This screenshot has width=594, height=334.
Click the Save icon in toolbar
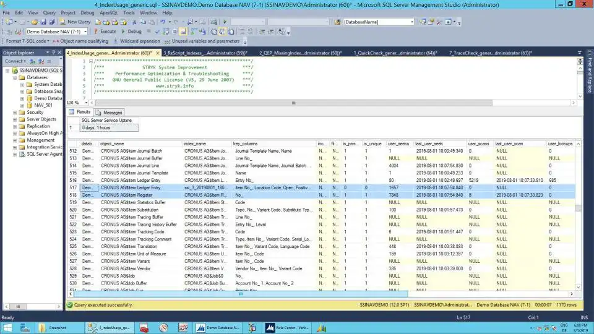(x=43, y=22)
